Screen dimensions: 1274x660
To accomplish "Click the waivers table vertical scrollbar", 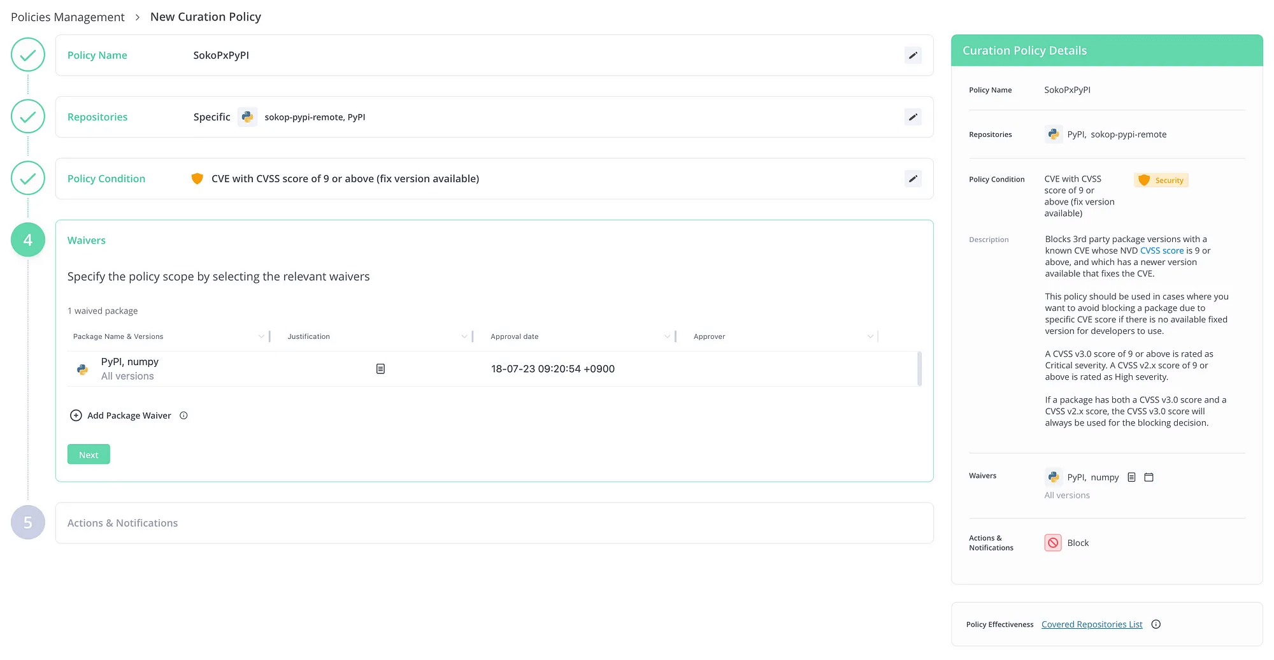I will click(919, 369).
